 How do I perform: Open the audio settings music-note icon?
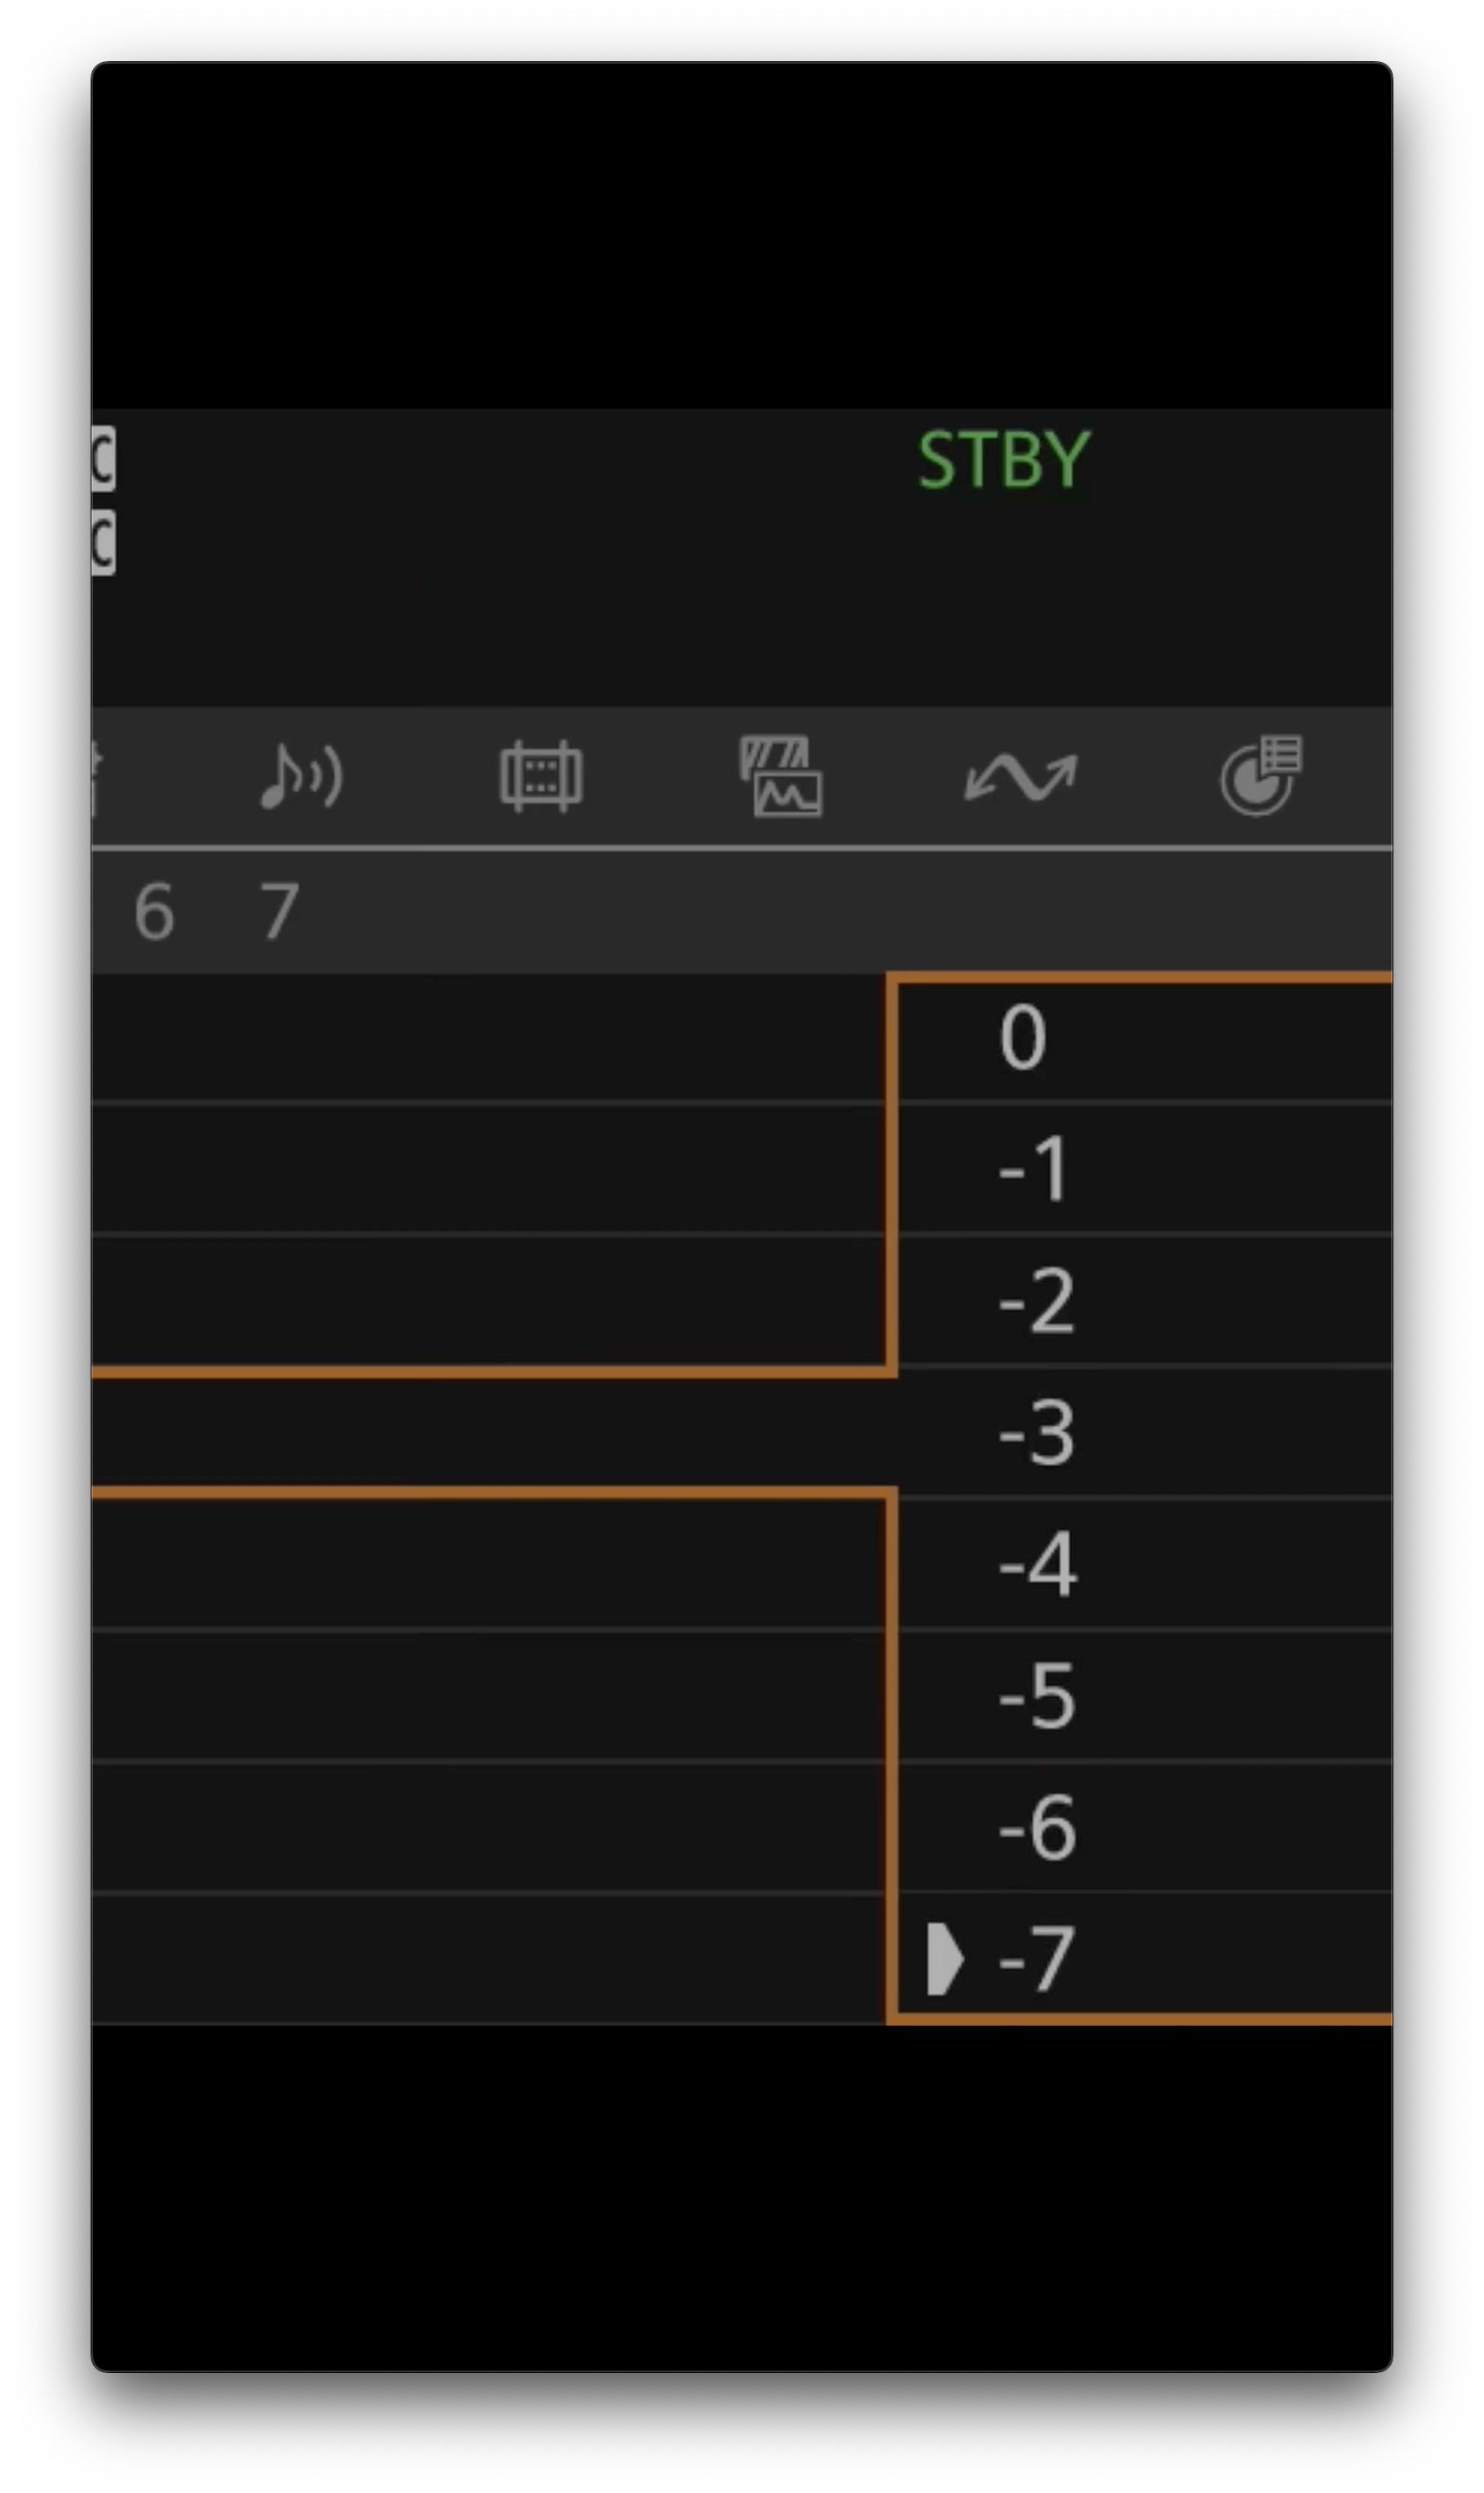pos(301,777)
